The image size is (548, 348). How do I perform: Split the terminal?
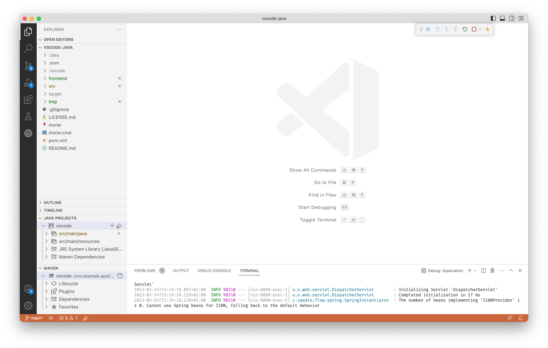point(484,270)
